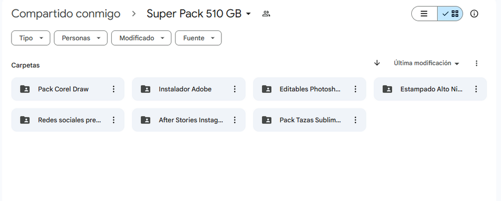Switch to list view layout
The width and height of the screenshot is (501, 201).
tap(424, 14)
